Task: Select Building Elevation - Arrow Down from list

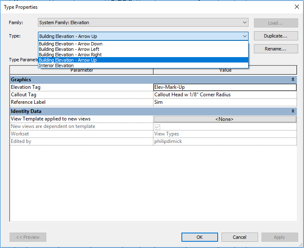Action: (143, 44)
